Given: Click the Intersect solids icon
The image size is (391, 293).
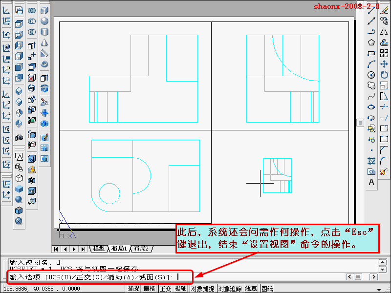Looking at the screenshot, I should pos(32,32).
